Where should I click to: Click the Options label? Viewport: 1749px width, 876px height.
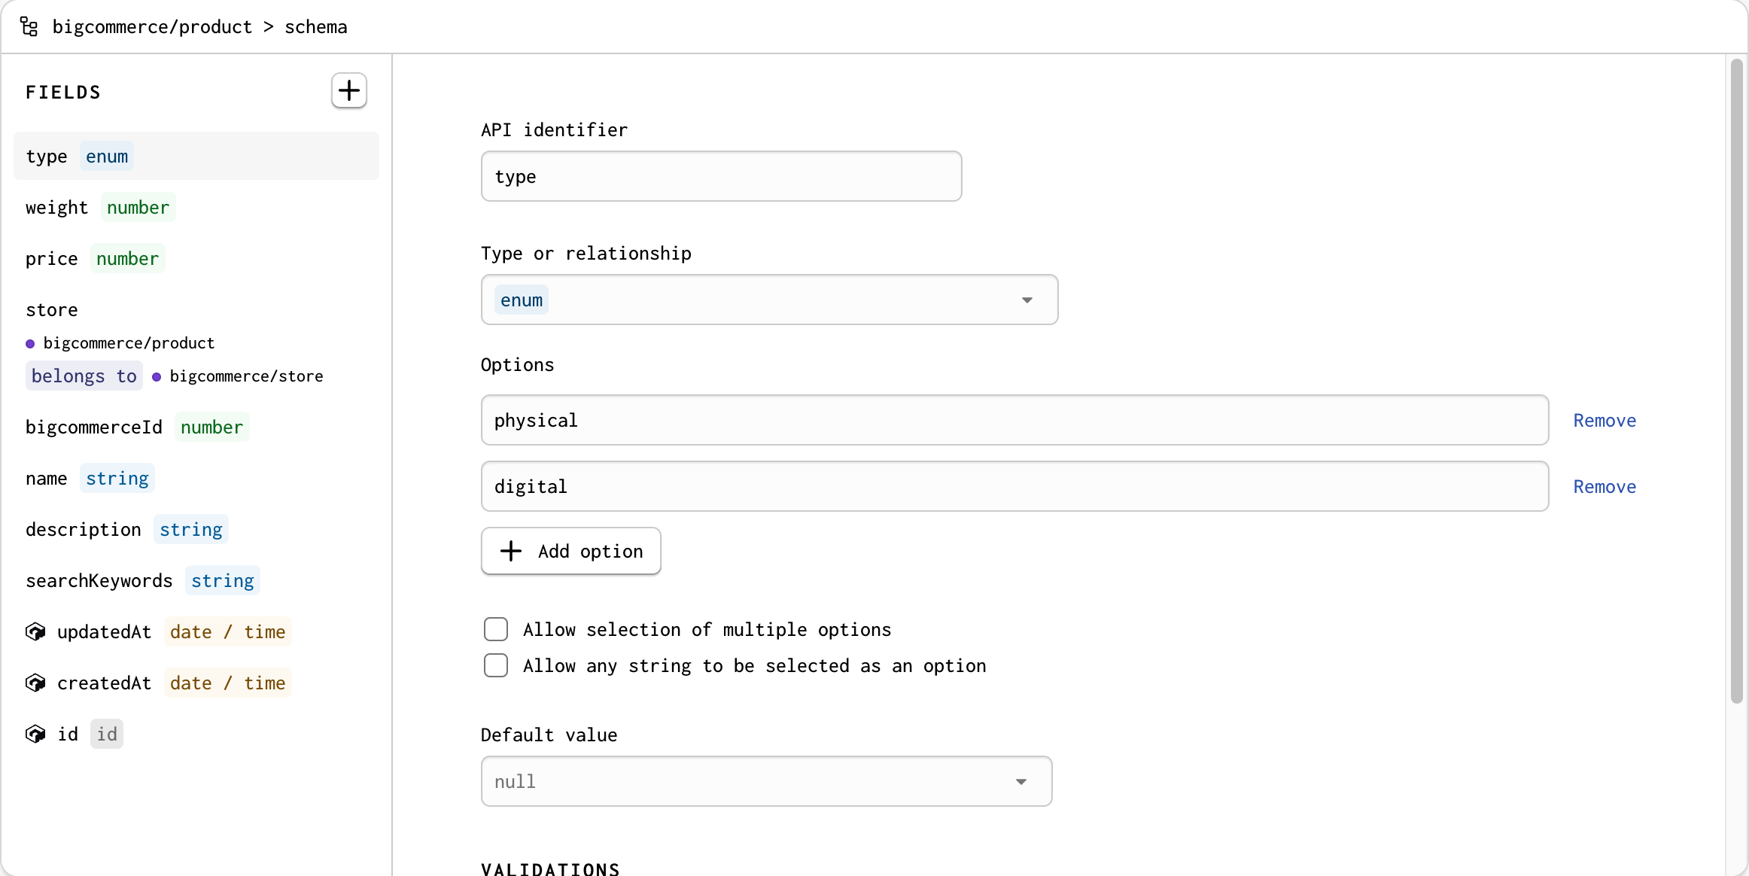click(517, 364)
